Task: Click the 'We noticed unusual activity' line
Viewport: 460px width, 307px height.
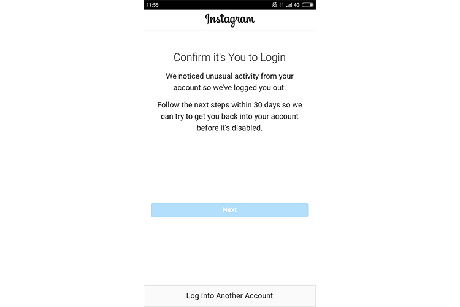Action: (229, 76)
